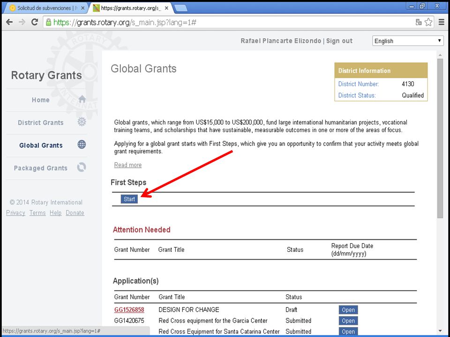Click grant number GG1420675
Image resolution: width=450 pixels, height=337 pixels.
click(129, 321)
